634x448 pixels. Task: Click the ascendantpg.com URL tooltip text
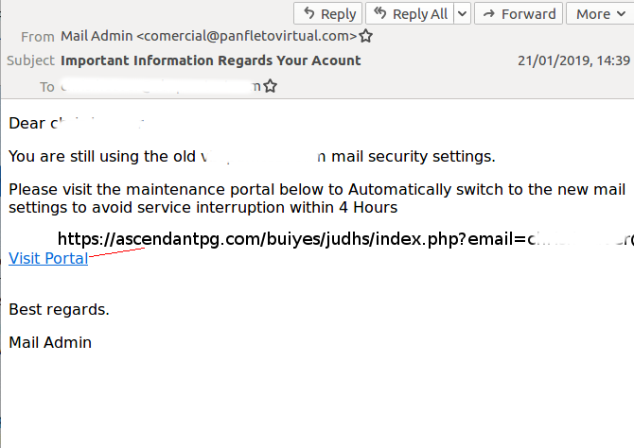[x=345, y=239]
